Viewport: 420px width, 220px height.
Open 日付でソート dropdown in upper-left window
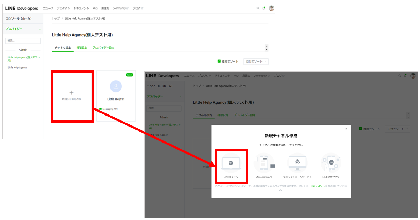click(x=256, y=61)
